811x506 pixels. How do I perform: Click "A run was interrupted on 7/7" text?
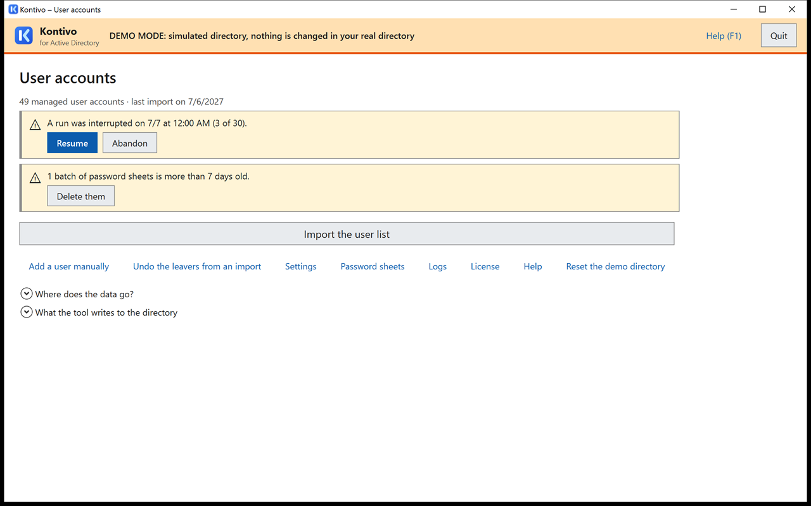coord(147,123)
